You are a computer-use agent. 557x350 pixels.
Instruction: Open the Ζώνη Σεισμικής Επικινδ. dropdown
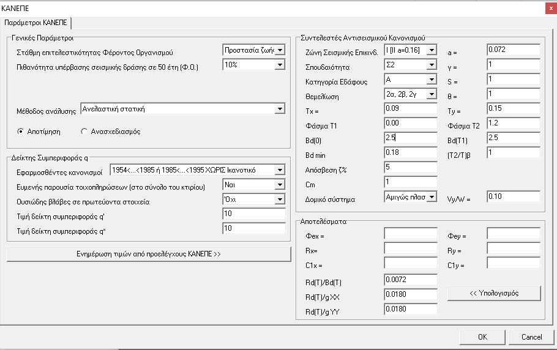410,50
